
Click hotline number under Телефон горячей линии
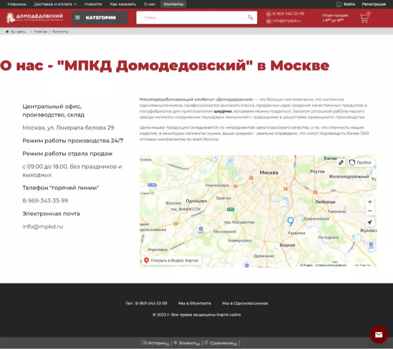[x=45, y=201]
